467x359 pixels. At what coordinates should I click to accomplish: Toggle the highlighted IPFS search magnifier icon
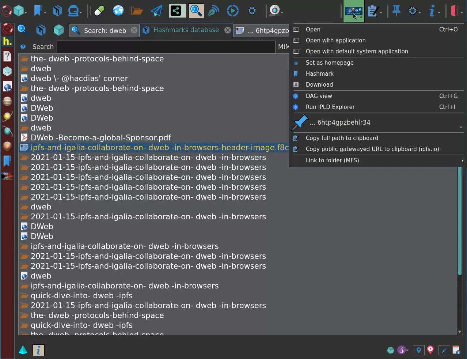point(196,11)
